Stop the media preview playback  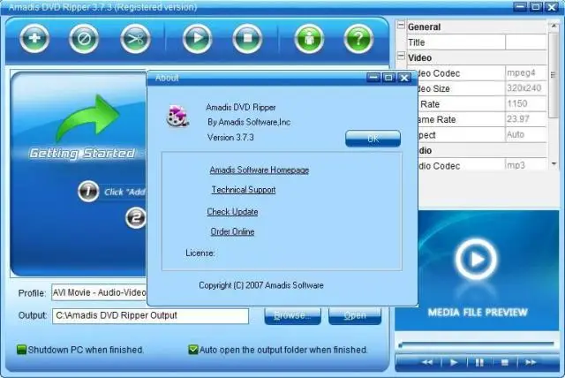click(x=504, y=362)
